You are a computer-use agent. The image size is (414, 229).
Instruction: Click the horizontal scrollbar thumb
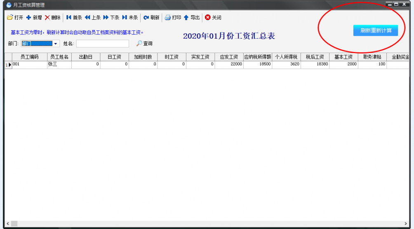point(14,224)
